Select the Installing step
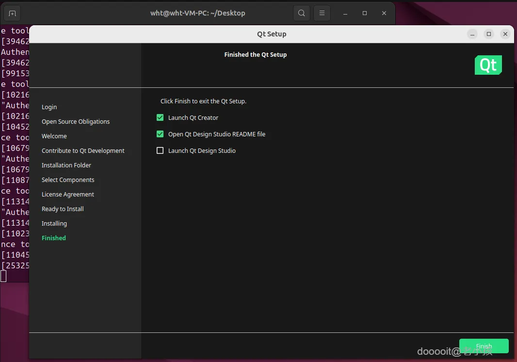Viewport: 517px width, 362px height. (x=54, y=223)
